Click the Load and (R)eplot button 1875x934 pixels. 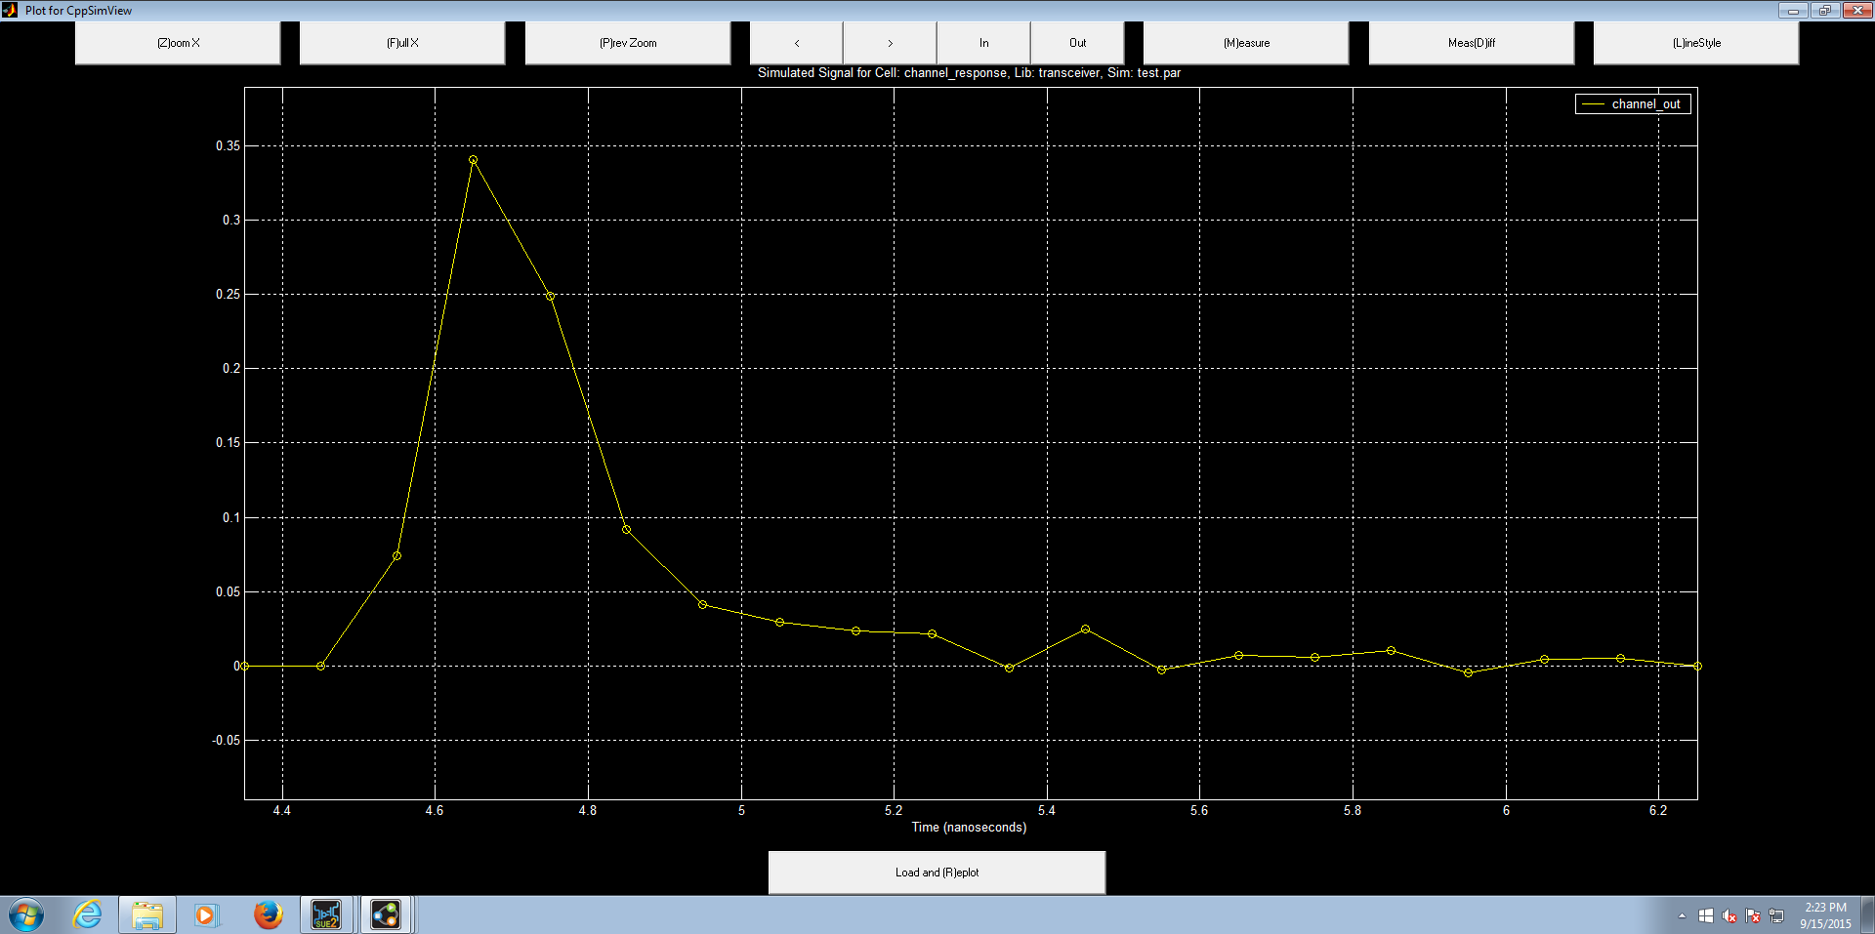tap(937, 872)
